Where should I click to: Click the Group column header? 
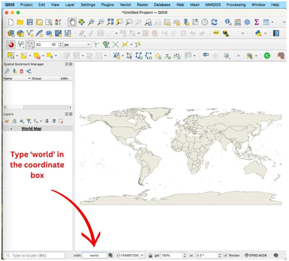tap(46, 79)
